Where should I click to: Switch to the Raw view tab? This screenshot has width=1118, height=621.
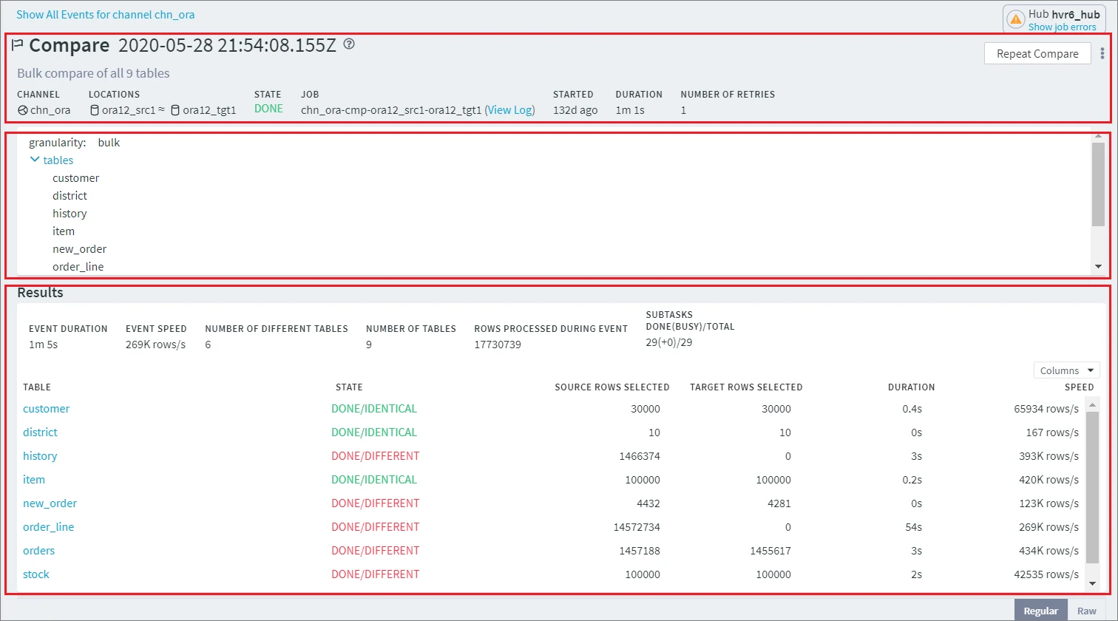click(x=1086, y=611)
